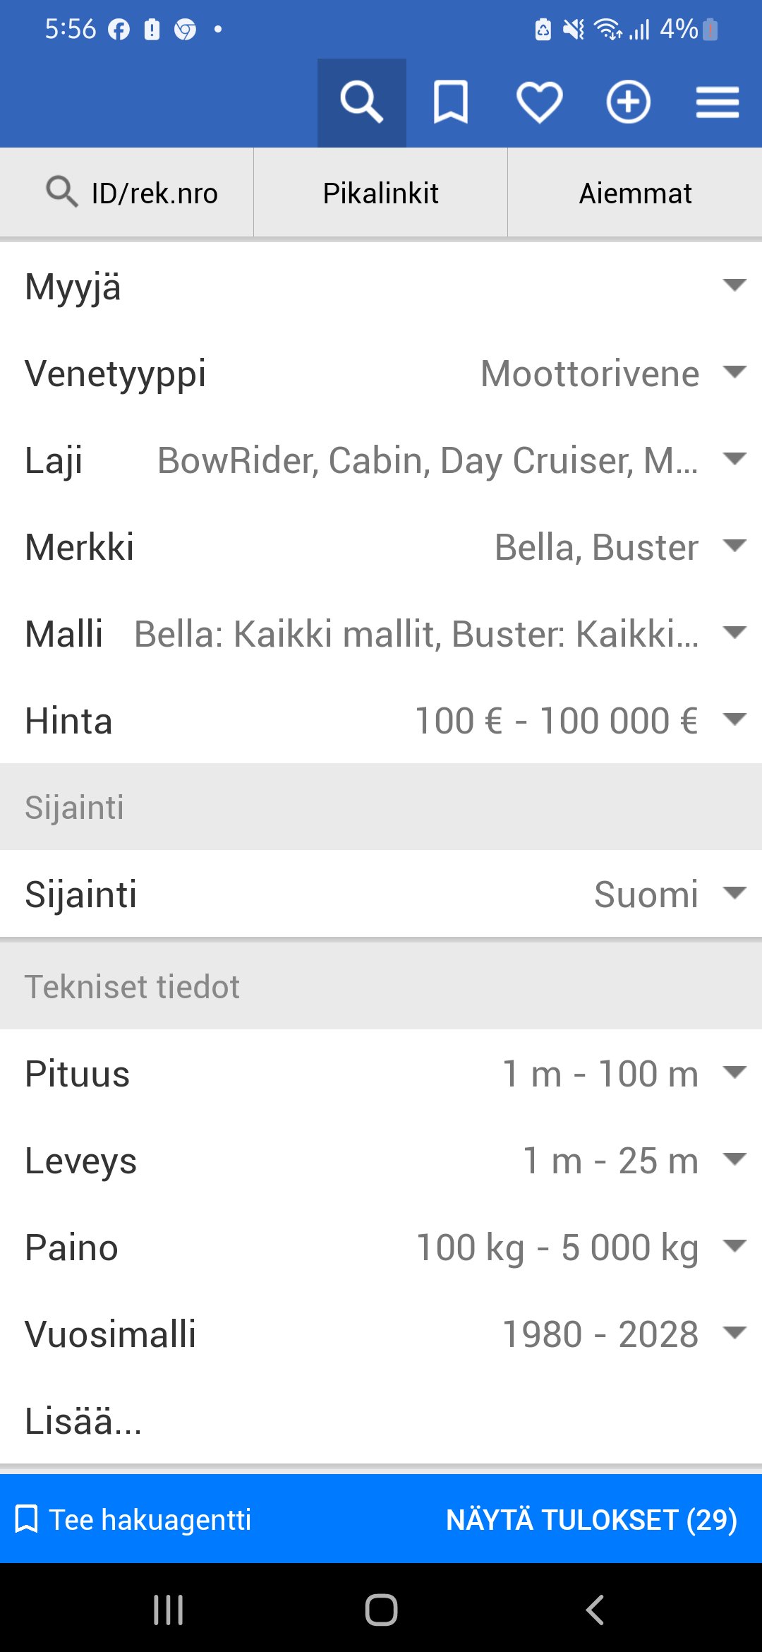Viewport: 762px width, 1652px height.
Task: Open Merkki dropdown showing Bella, Buster
Action: (x=381, y=547)
